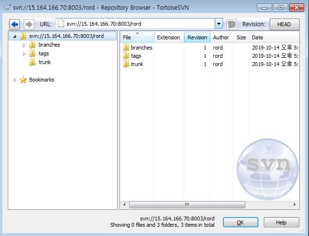Select the tags label in the tree

click(44, 53)
